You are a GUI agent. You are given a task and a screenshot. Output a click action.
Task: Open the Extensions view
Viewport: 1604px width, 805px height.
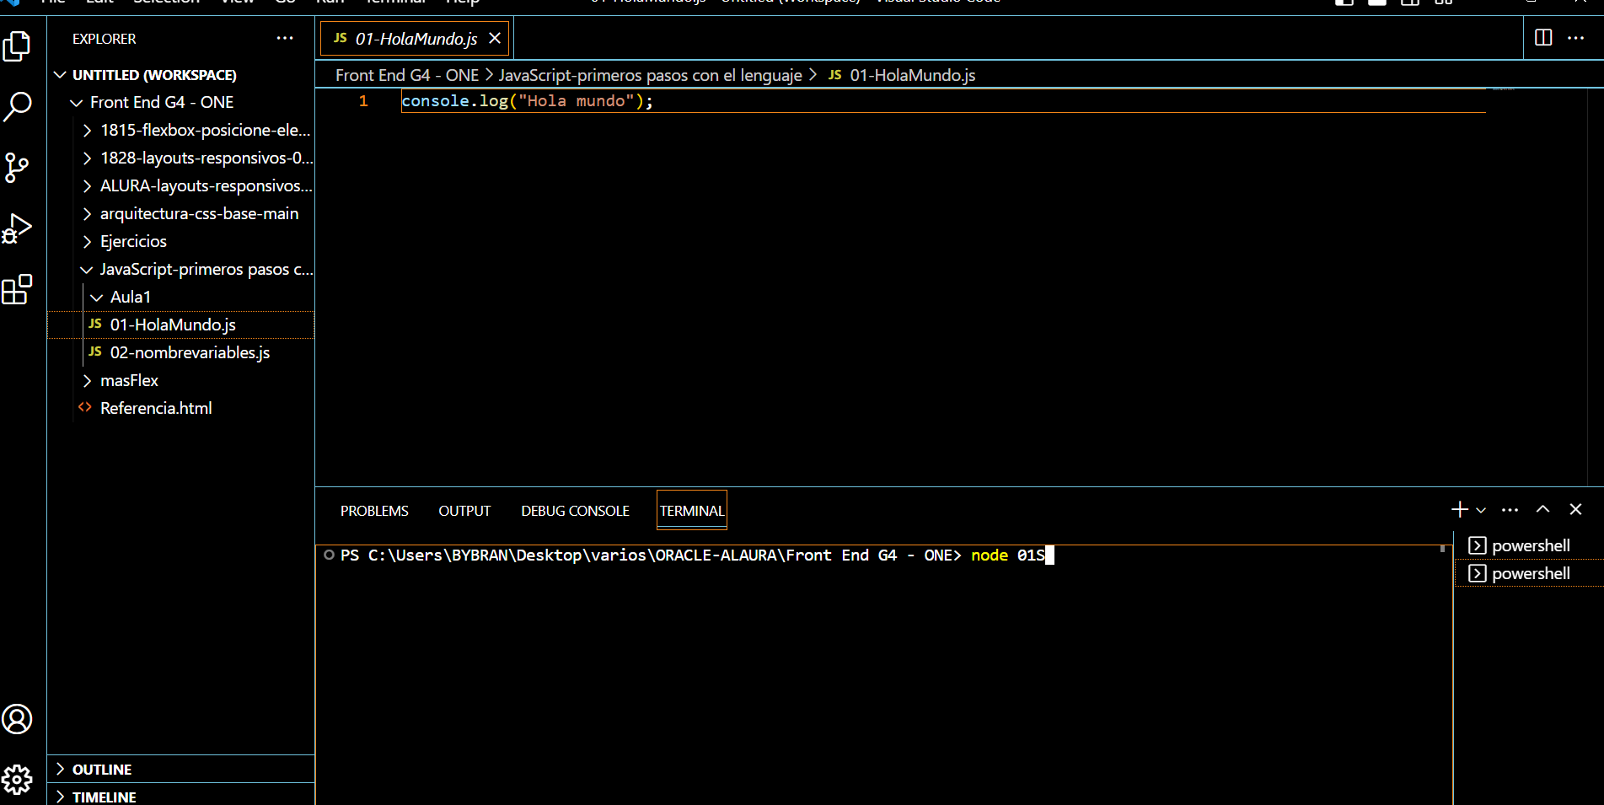pos(17,289)
